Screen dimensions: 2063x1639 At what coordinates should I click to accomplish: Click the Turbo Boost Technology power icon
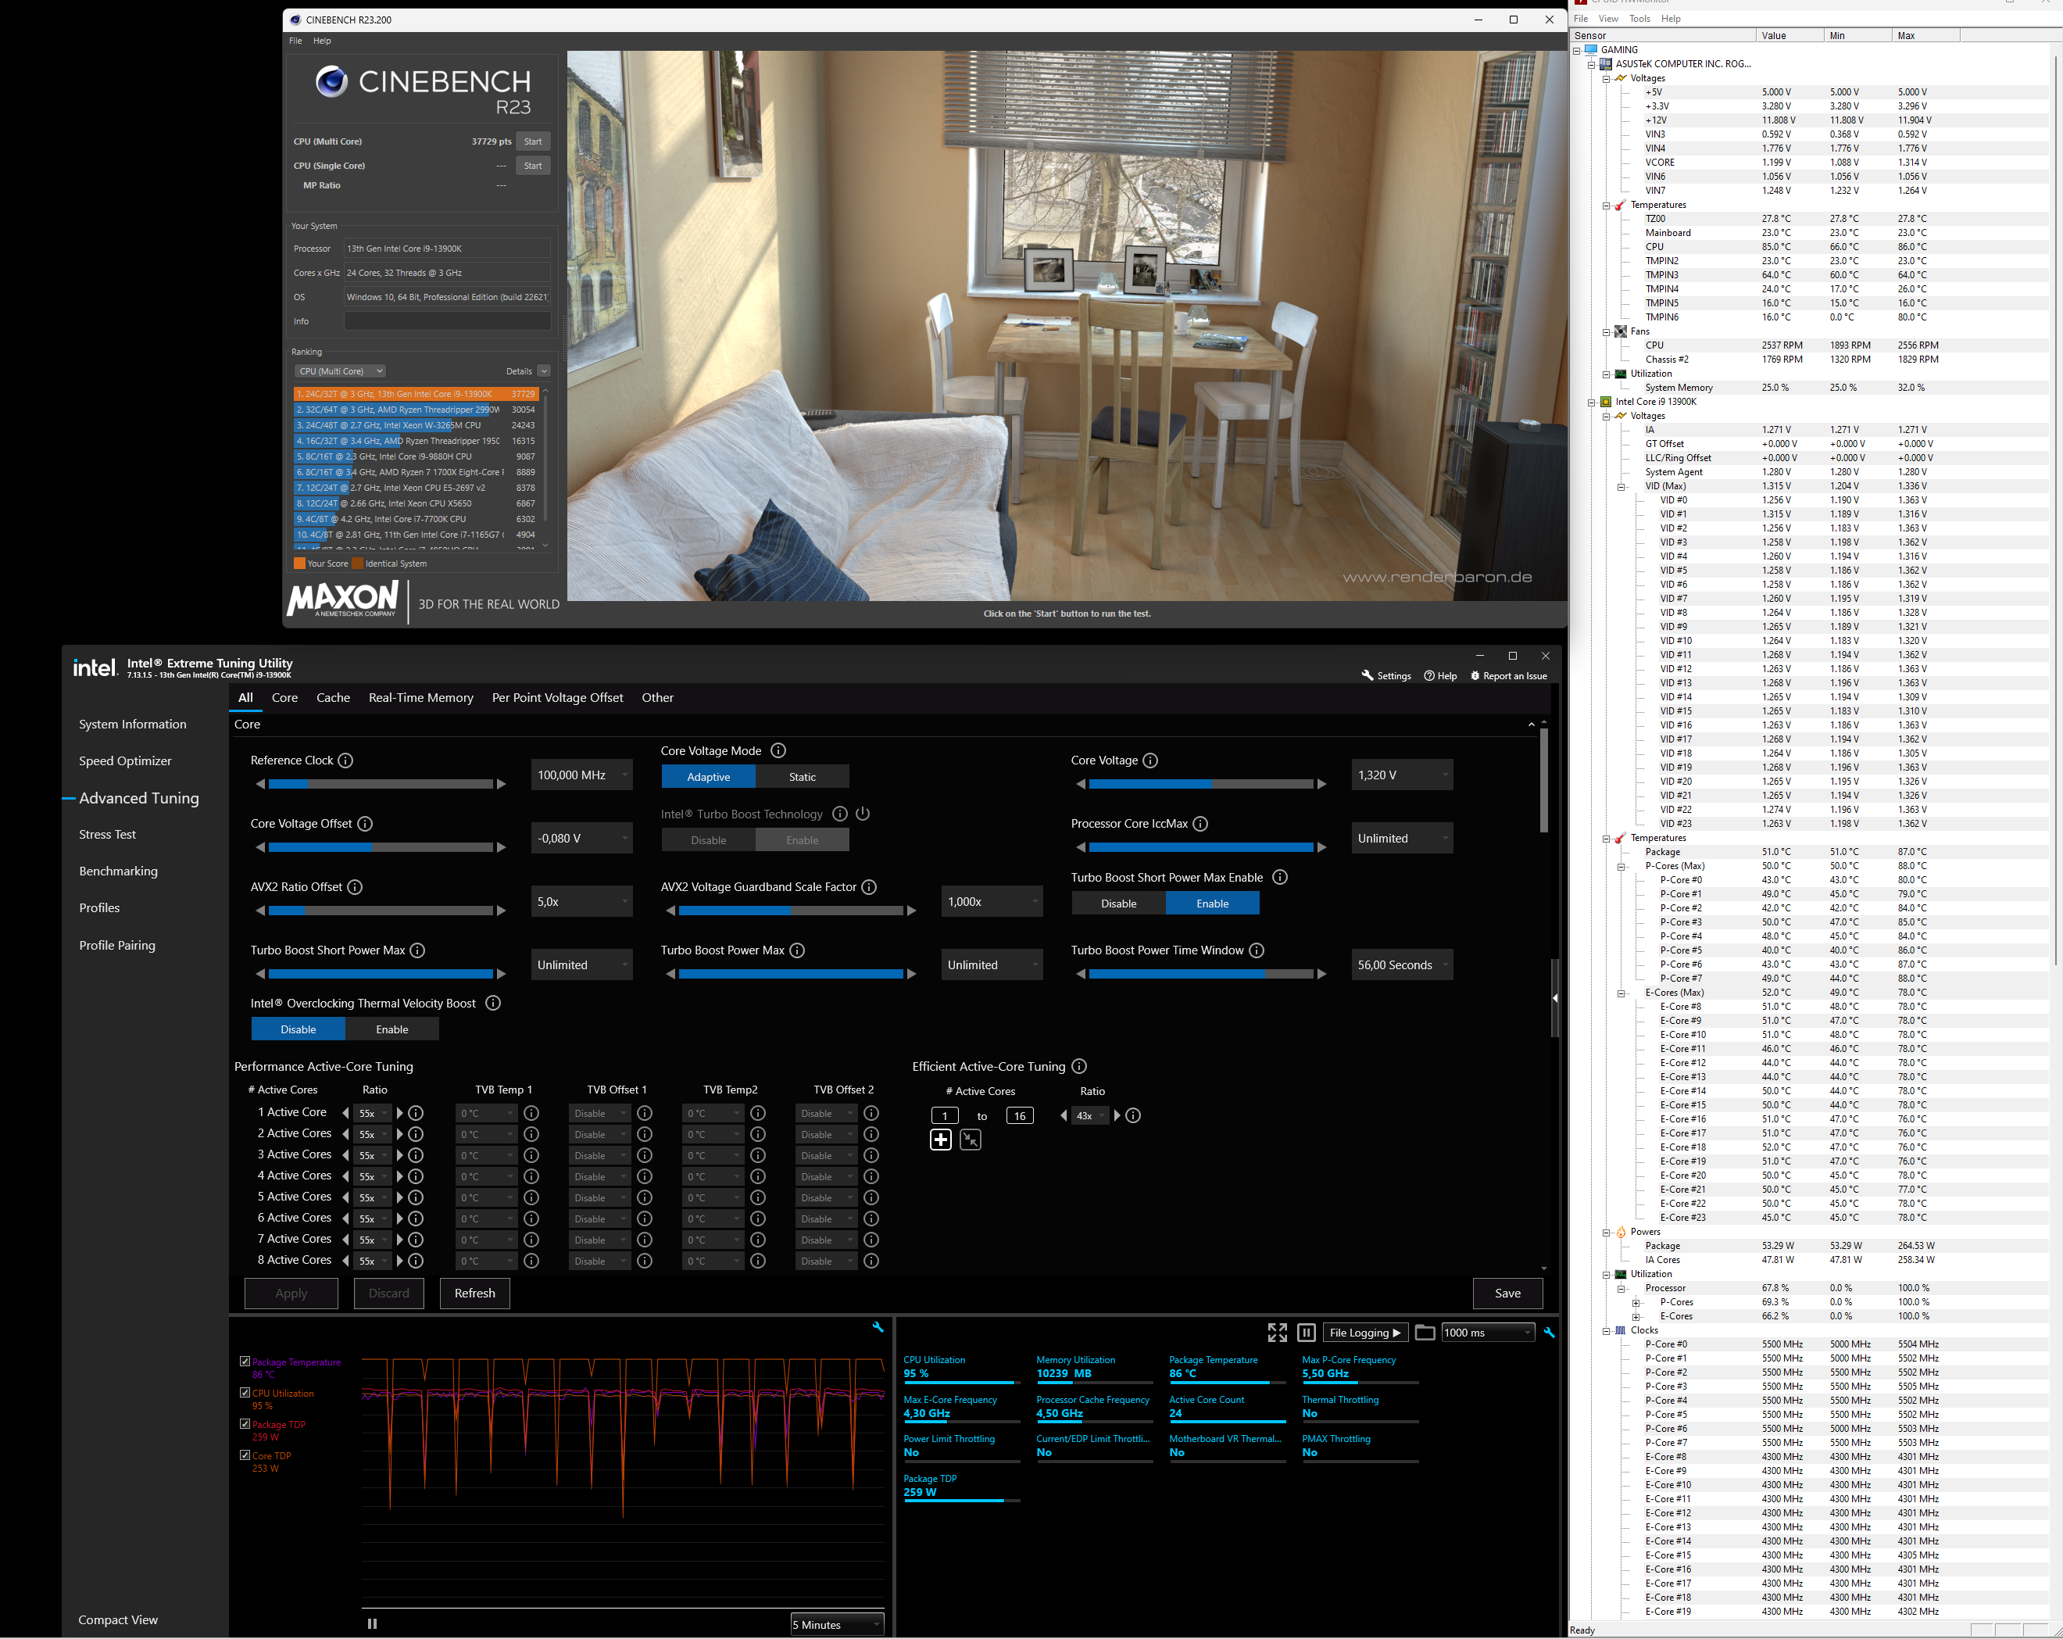click(x=862, y=814)
